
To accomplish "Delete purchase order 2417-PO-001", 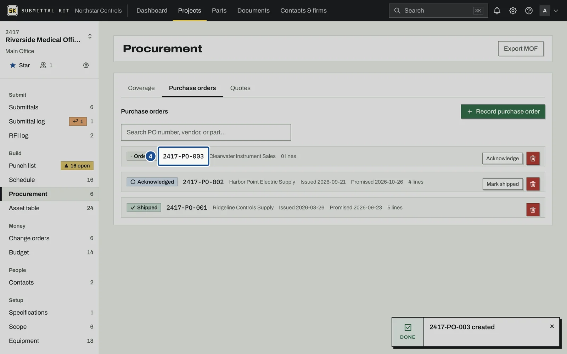I will (533, 210).
